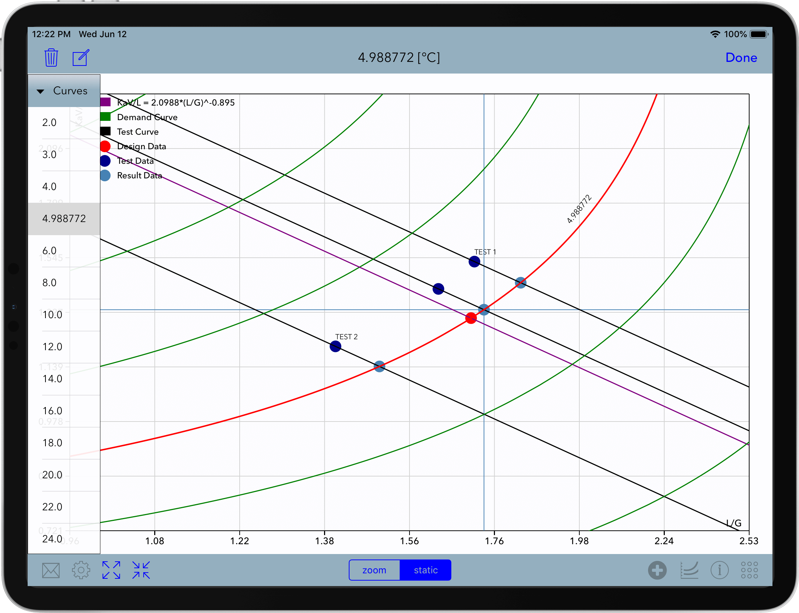
Task: Open the curves chart icon near bottom right
Action: 689,570
